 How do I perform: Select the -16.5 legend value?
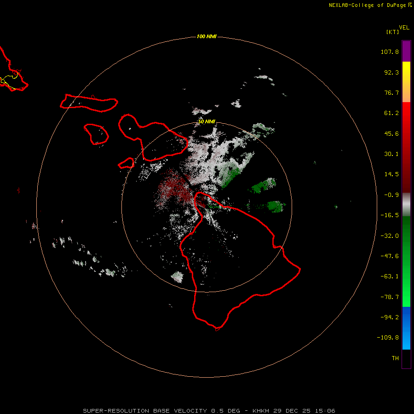tap(390, 215)
